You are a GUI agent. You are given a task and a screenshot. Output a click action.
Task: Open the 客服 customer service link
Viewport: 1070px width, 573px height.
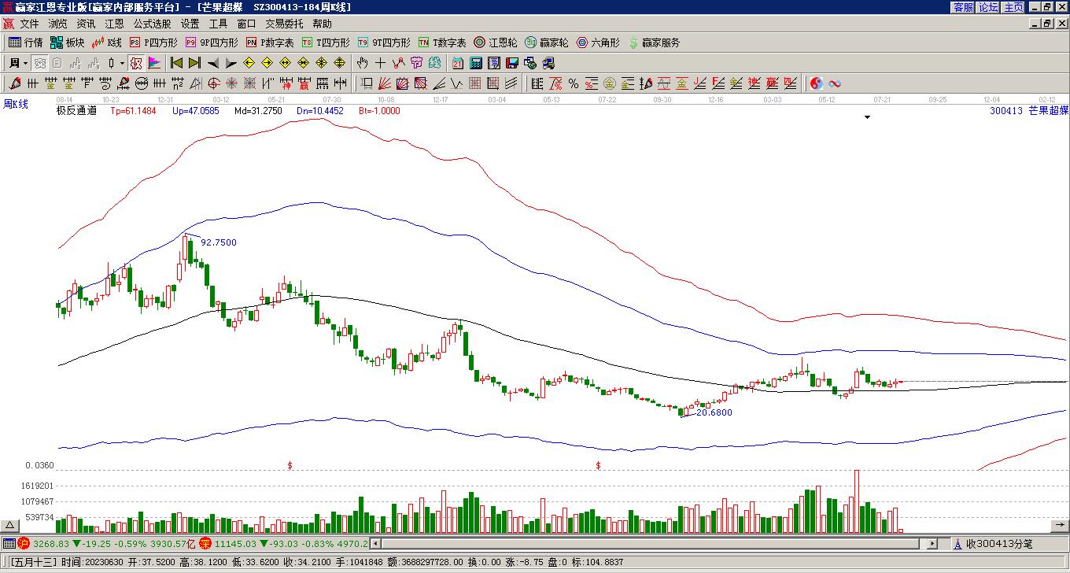click(963, 7)
